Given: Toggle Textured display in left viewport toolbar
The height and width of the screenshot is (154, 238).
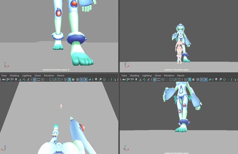Looking at the screenshot, I should 82,80.
